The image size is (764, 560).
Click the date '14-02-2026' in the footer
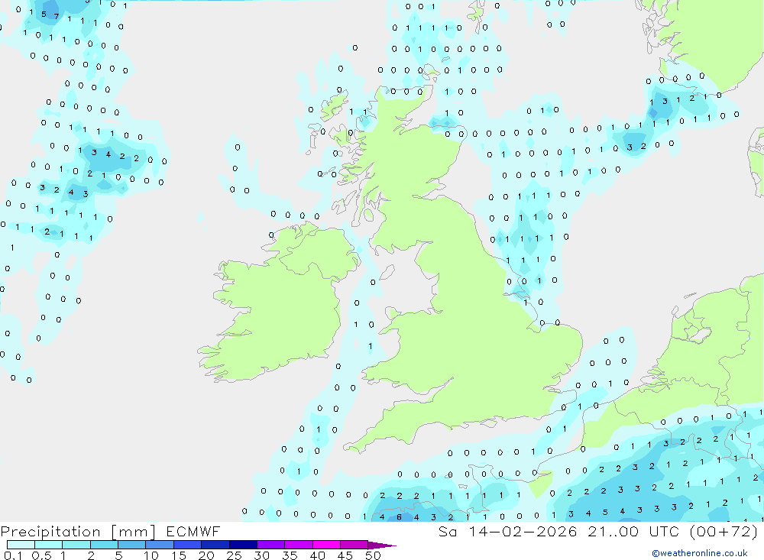[x=523, y=531]
